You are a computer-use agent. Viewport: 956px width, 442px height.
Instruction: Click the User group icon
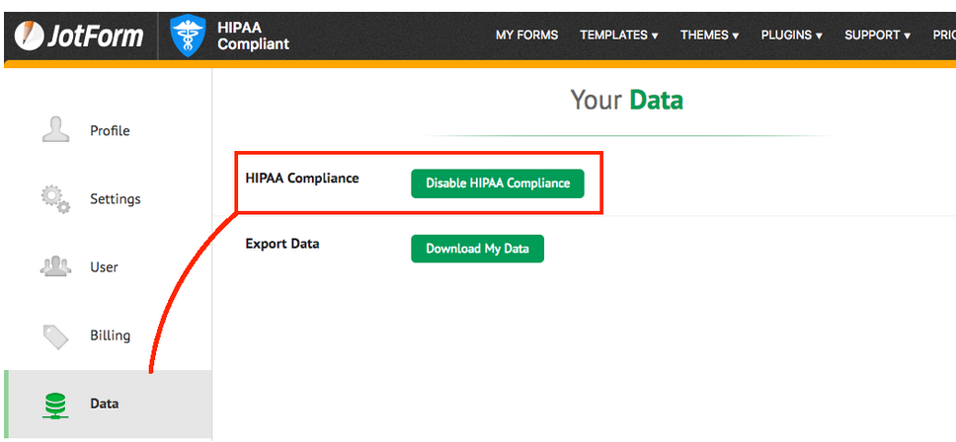coord(55,266)
